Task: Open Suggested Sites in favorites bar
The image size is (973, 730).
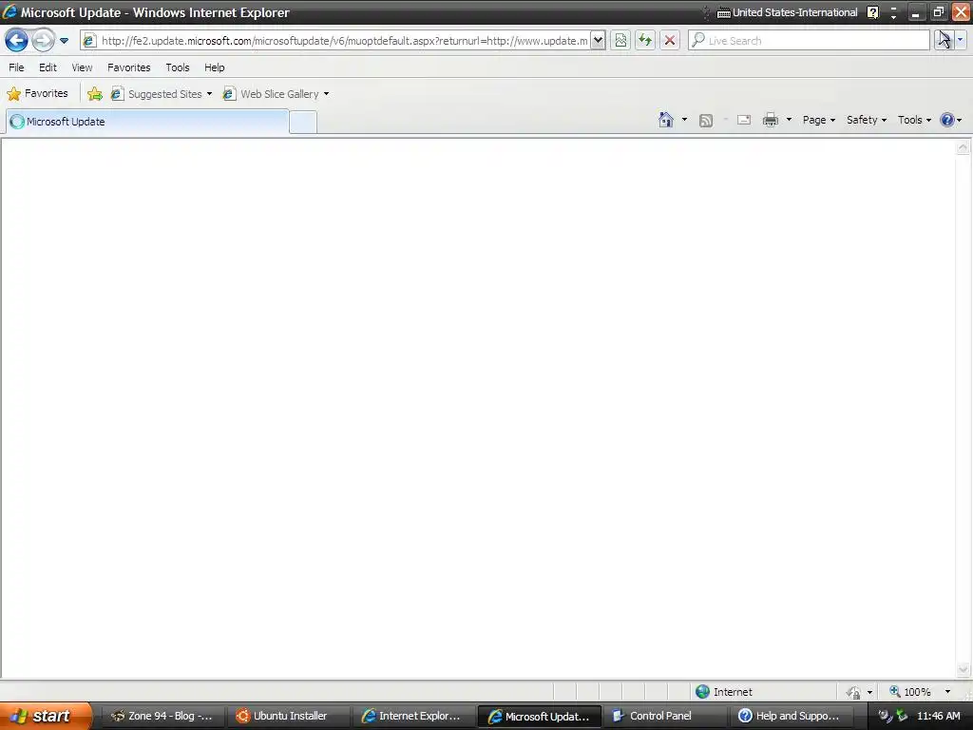Action: coord(162,94)
